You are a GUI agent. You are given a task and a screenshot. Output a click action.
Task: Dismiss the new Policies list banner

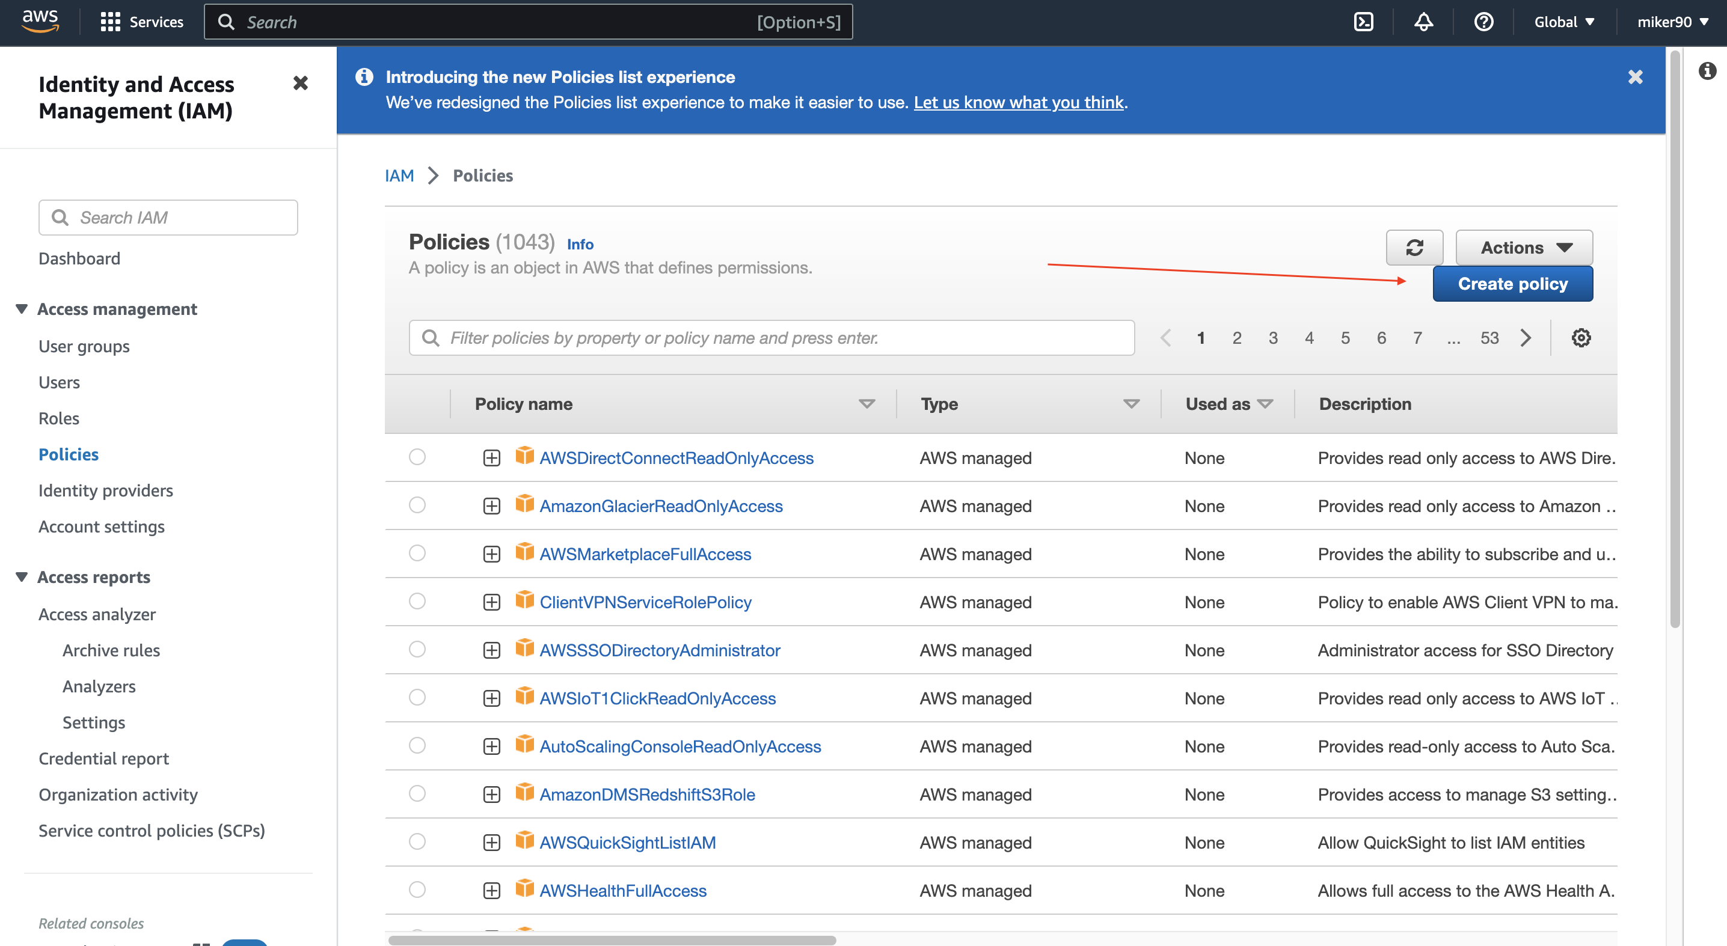(1635, 77)
